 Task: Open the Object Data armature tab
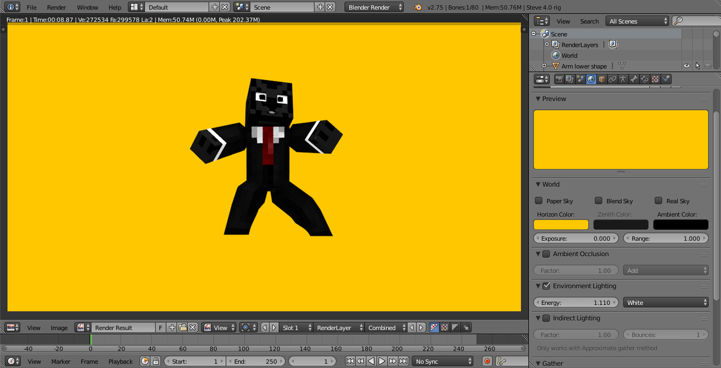pos(622,79)
